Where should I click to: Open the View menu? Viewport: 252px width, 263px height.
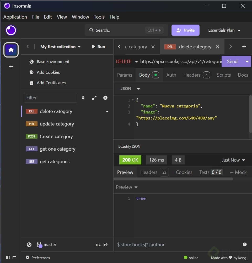62,17
